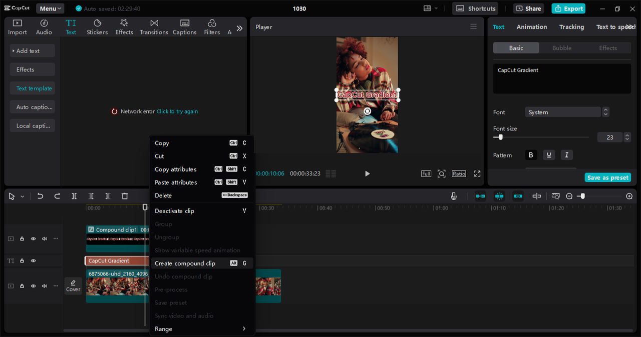The width and height of the screenshot is (641, 337).
Task: Open the Transitions tab
Action: (154, 27)
